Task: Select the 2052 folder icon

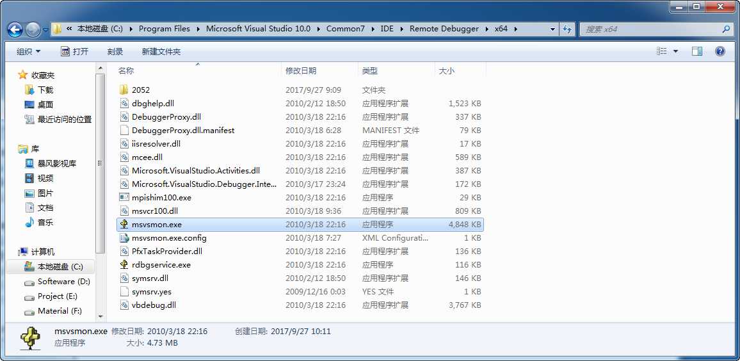Action: point(124,90)
